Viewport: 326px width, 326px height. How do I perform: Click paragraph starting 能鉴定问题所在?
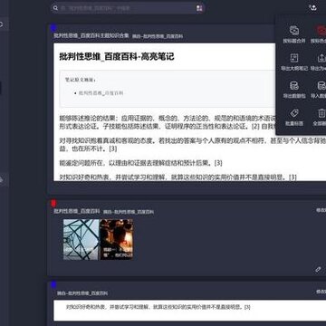tap(141, 163)
